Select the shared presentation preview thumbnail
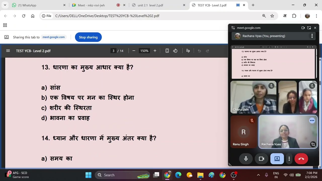Image resolution: width=322 pixels, height=181 pixels. click(273, 63)
